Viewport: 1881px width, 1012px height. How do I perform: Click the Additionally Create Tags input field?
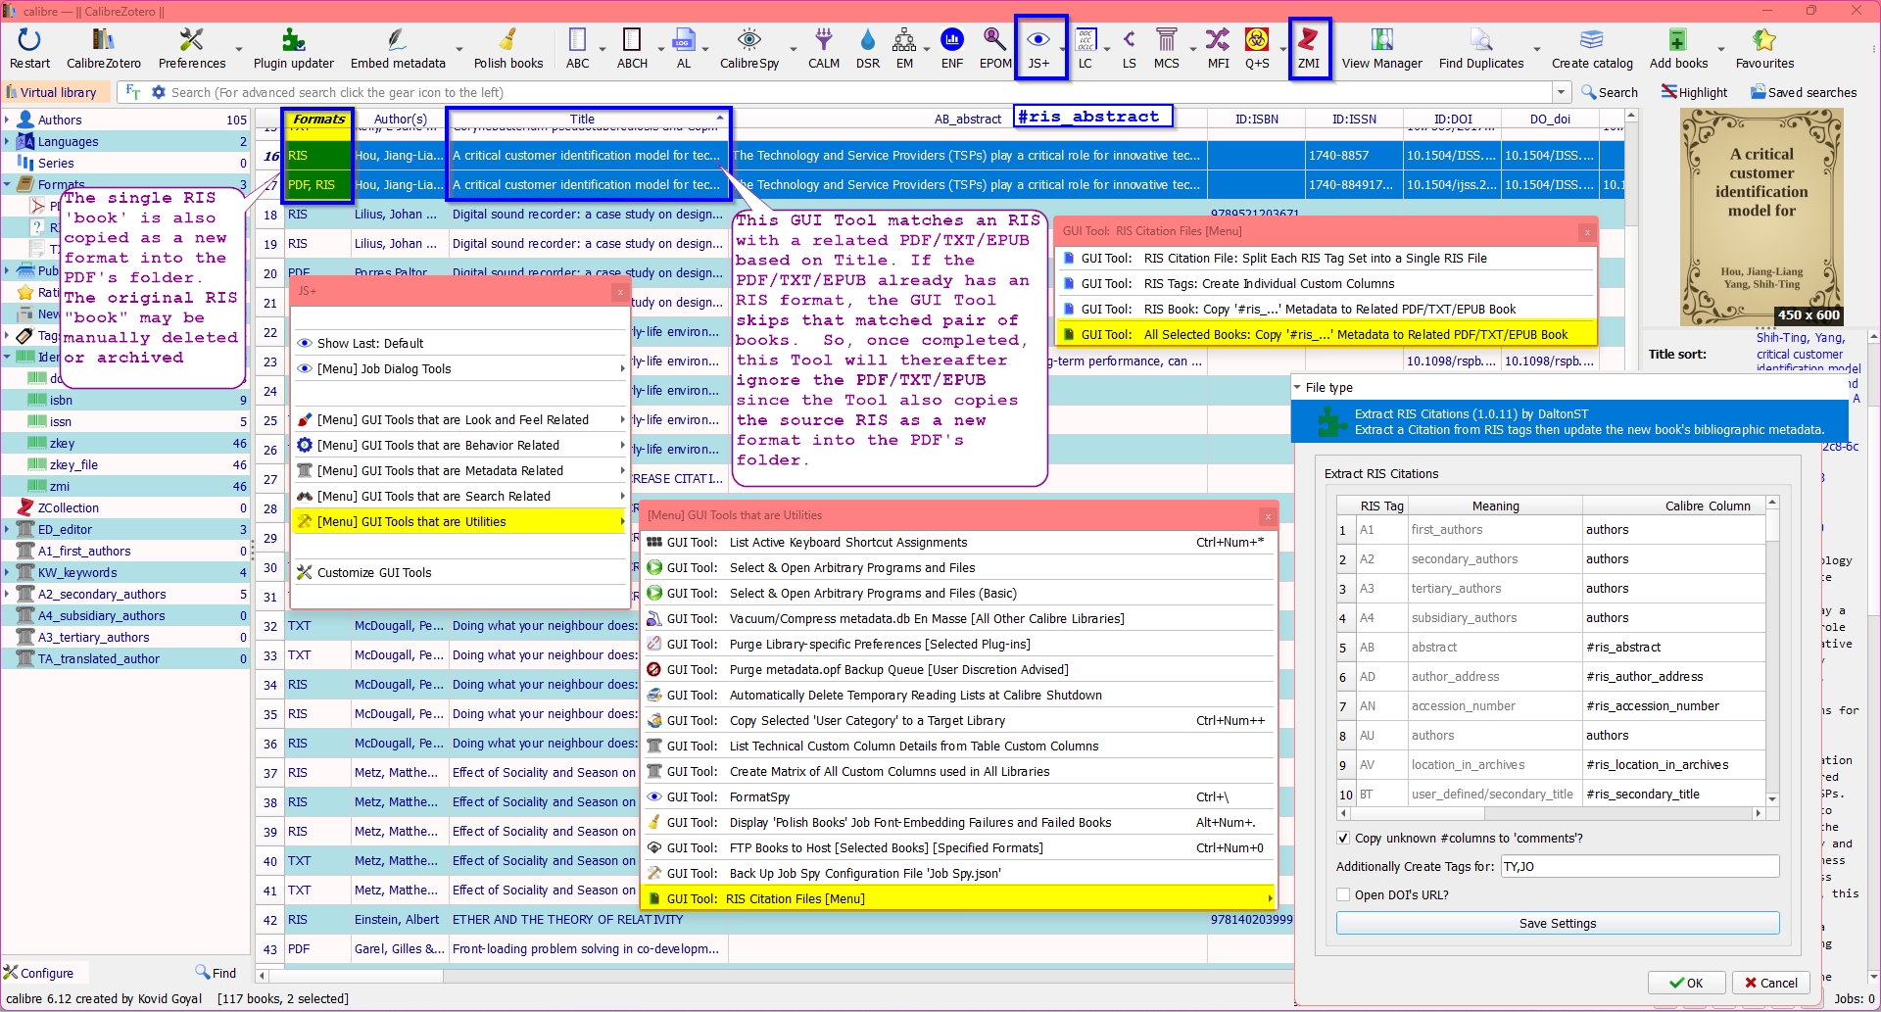(x=1639, y=867)
